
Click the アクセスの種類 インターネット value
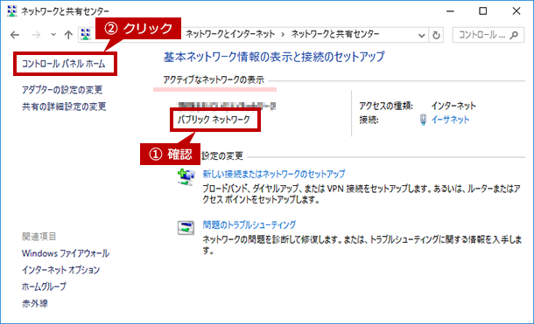(453, 106)
